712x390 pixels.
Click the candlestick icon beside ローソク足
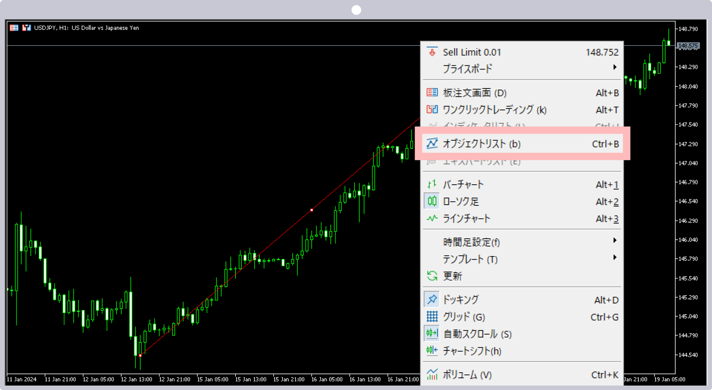pyautogui.click(x=432, y=201)
